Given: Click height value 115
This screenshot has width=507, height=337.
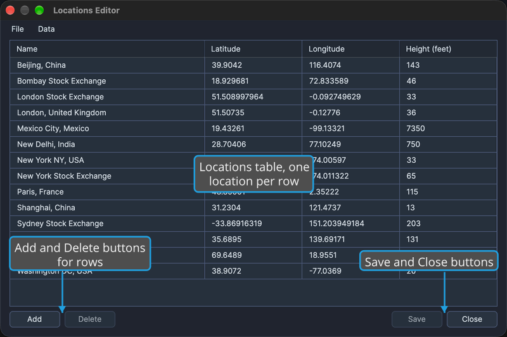Looking at the screenshot, I should (x=448, y=192).
